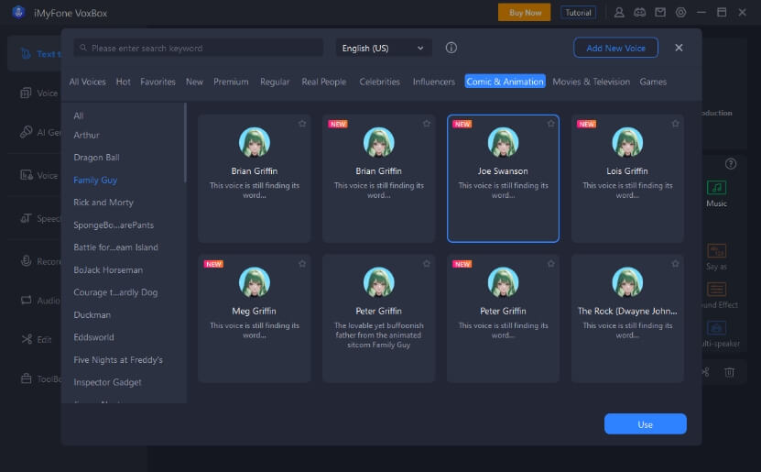
Task: Switch to All Voices tab
Action: click(87, 82)
